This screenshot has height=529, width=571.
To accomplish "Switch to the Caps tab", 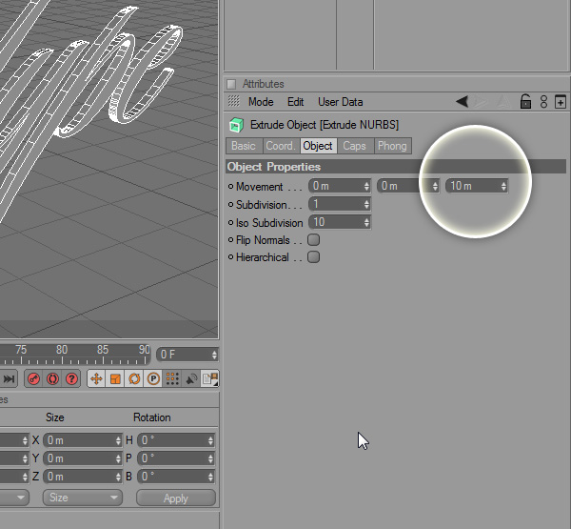I will tap(354, 146).
